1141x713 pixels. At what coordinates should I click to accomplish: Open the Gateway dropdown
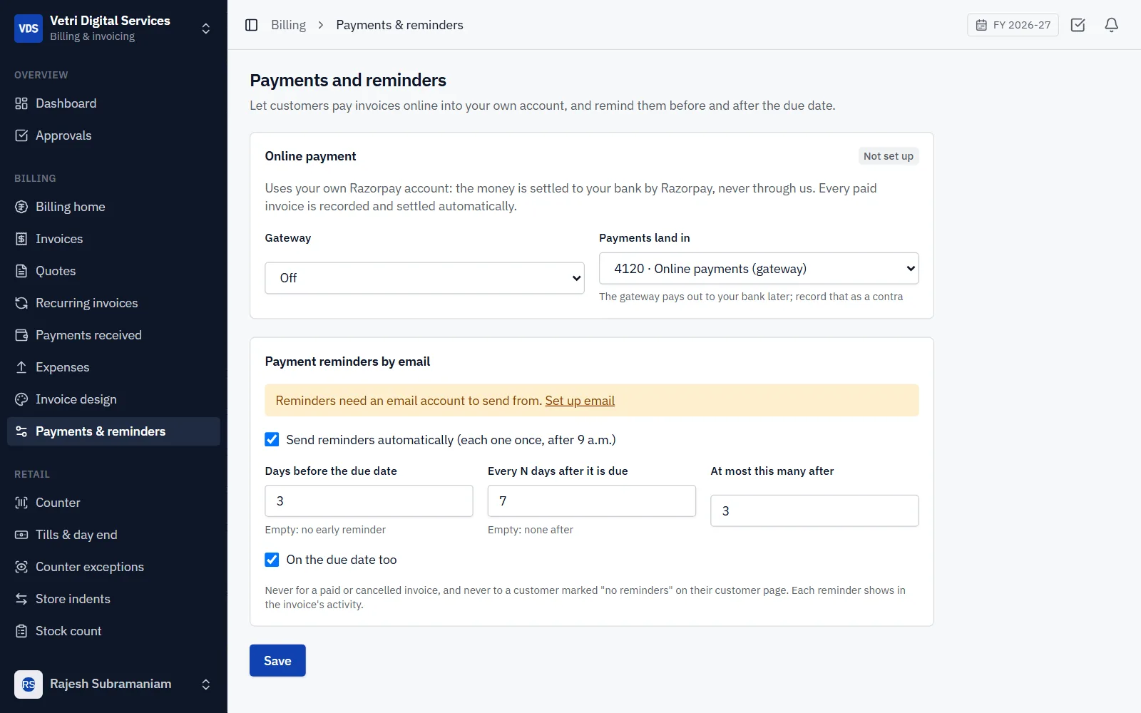pos(424,278)
